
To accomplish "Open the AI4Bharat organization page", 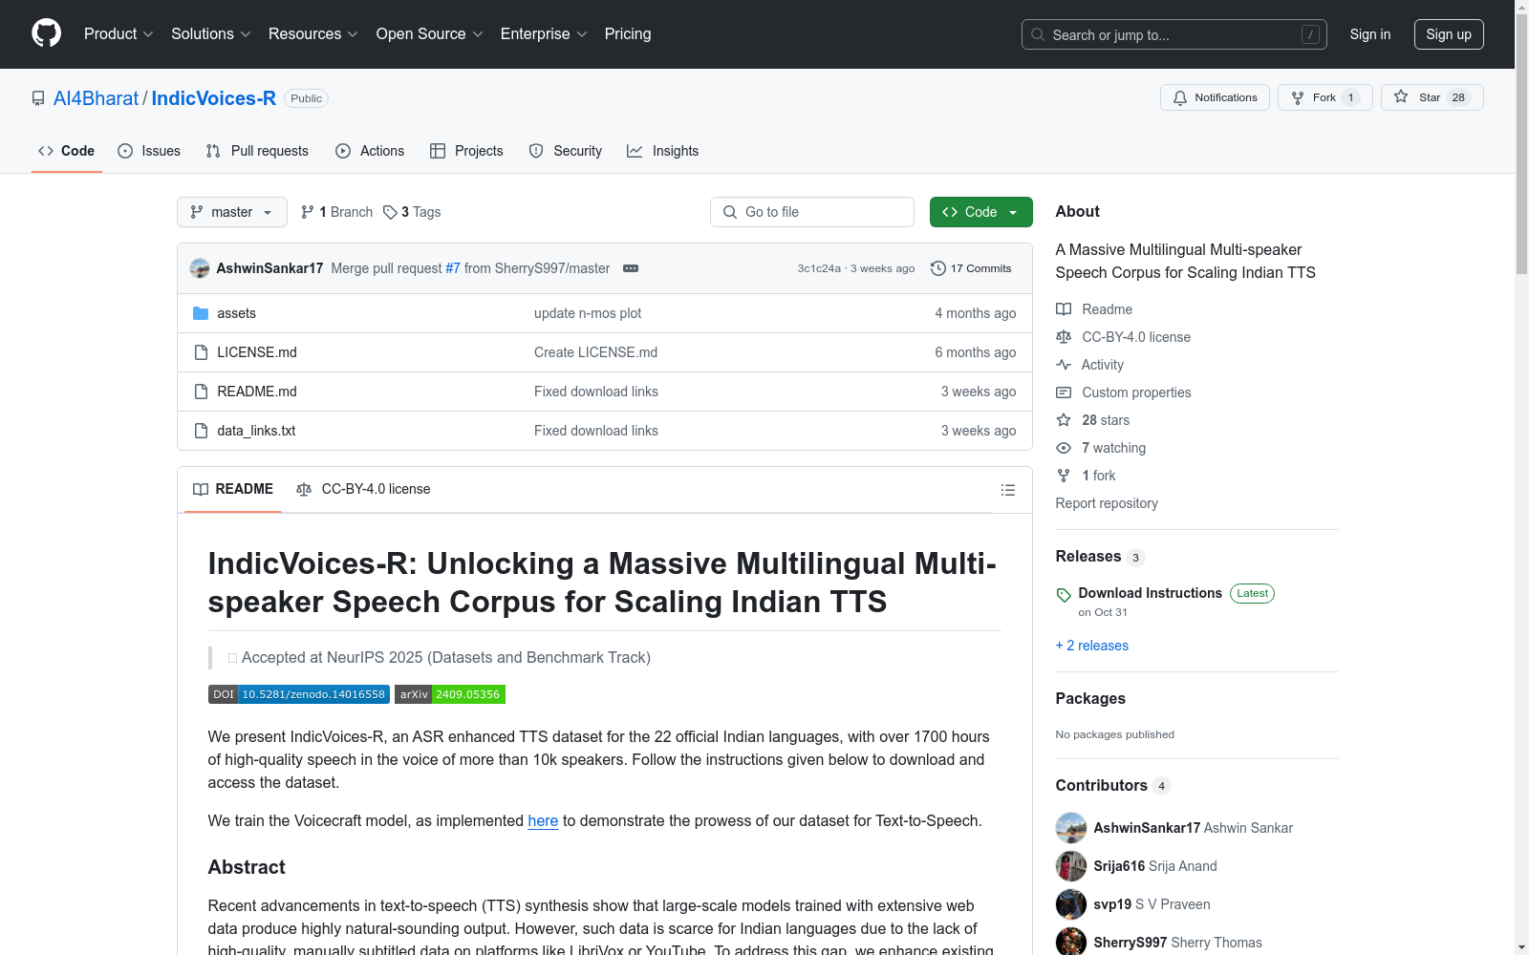I will pyautogui.click(x=97, y=98).
